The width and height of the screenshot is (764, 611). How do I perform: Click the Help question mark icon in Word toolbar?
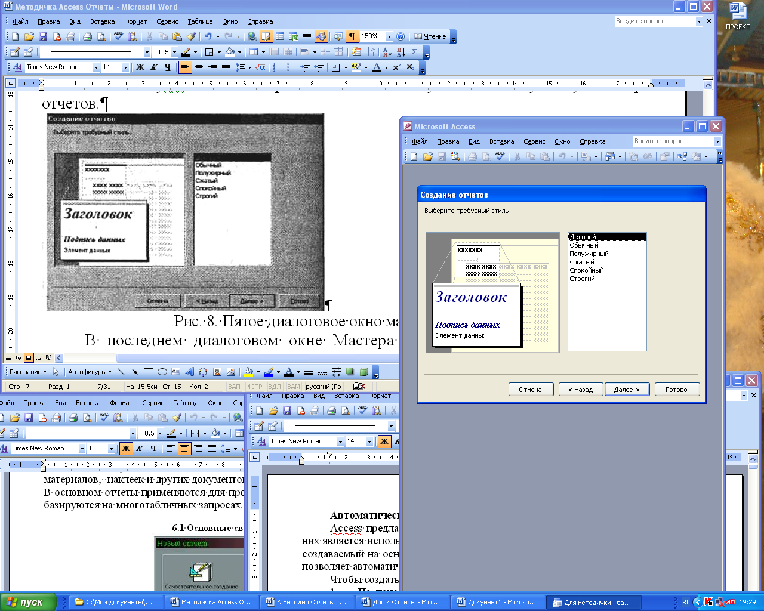401,36
